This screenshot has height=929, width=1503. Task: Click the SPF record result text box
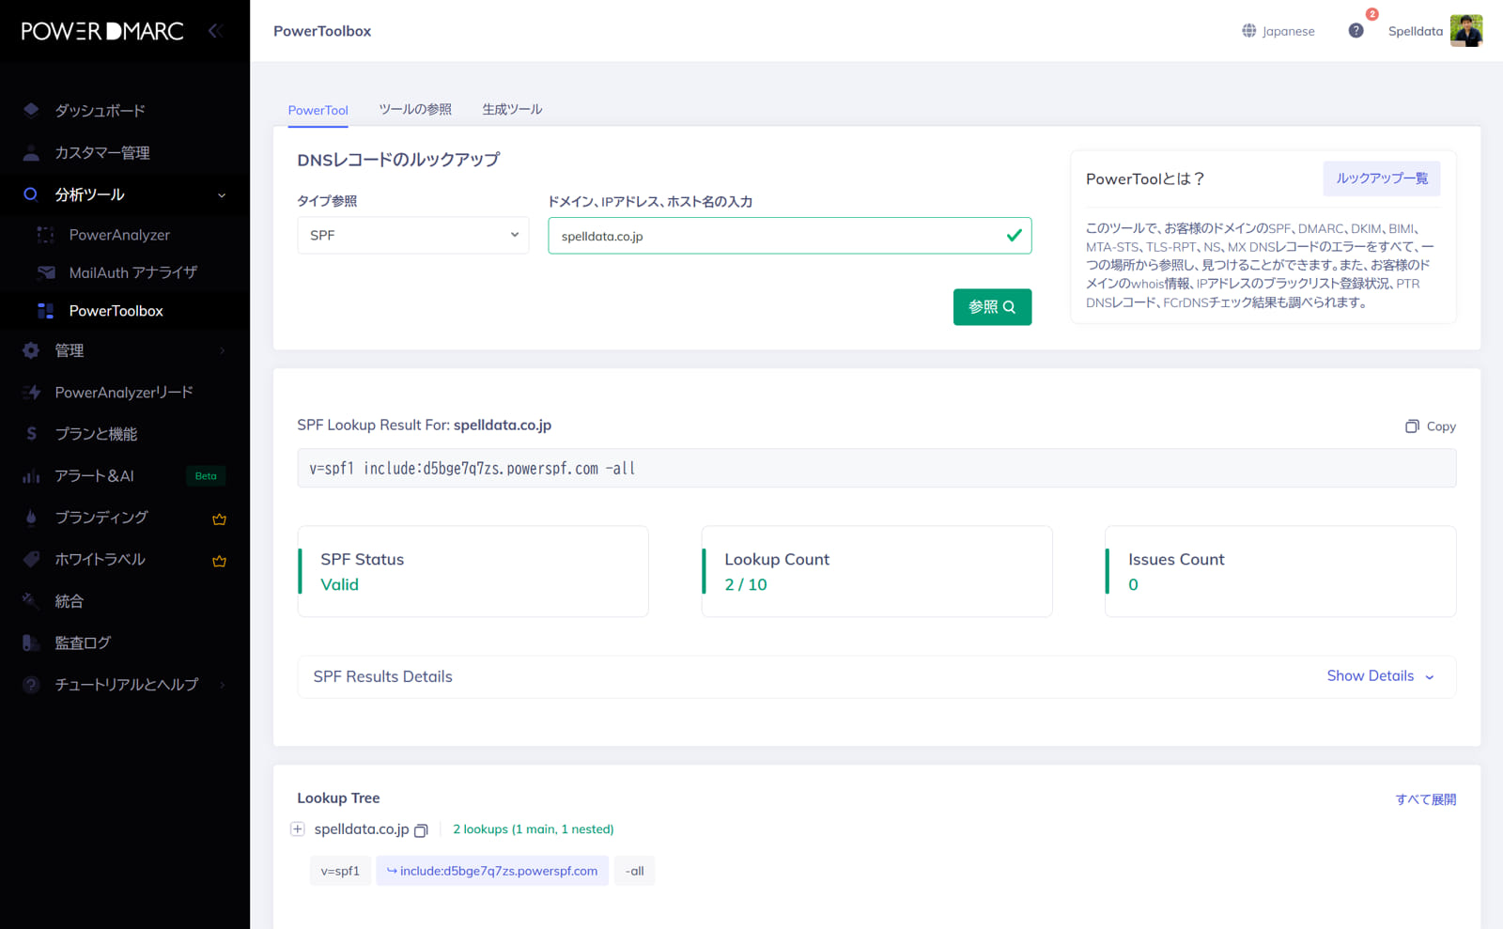[x=876, y=468]
